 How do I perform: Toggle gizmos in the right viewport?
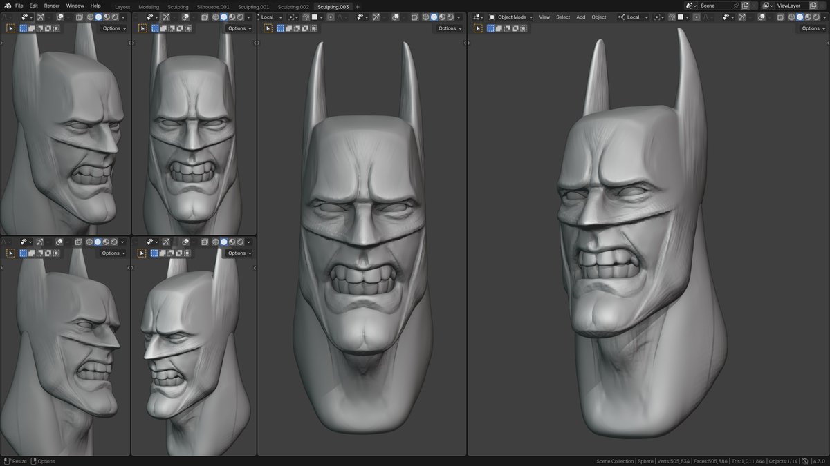(742, 17)
